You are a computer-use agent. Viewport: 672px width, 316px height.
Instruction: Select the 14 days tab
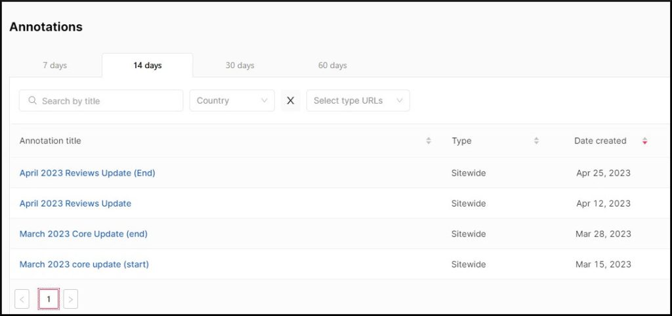[x=147, y=66]
